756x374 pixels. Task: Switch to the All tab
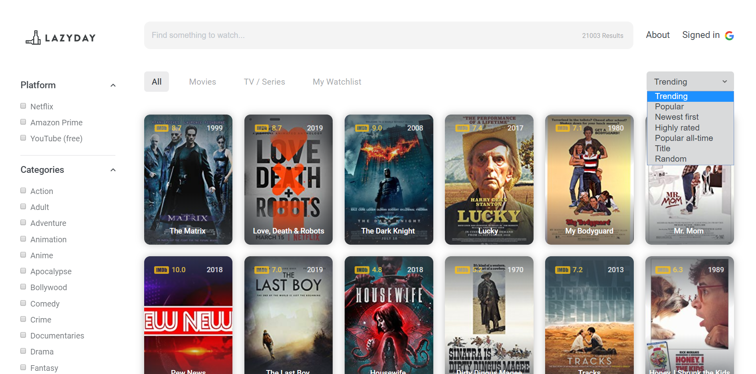pos(157,82)
